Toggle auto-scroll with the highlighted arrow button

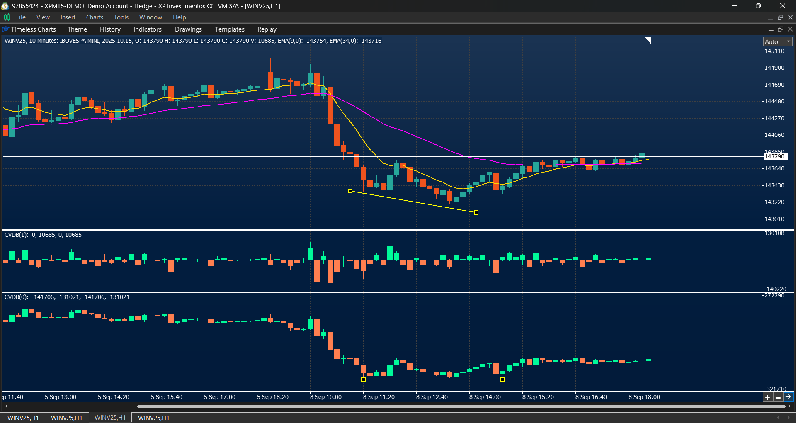click(x=789, y=397)
